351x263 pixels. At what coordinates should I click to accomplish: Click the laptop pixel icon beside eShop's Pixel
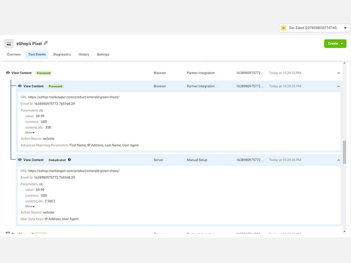pos(9,43)
